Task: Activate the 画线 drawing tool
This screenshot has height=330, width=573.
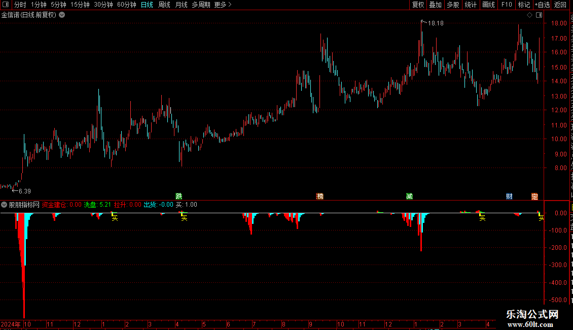Action: pyautogui.click(x=489, y=5)
